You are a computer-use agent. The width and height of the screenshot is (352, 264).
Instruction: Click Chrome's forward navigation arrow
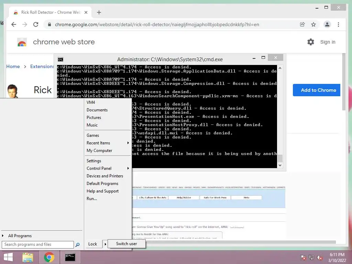coord(25,24)
